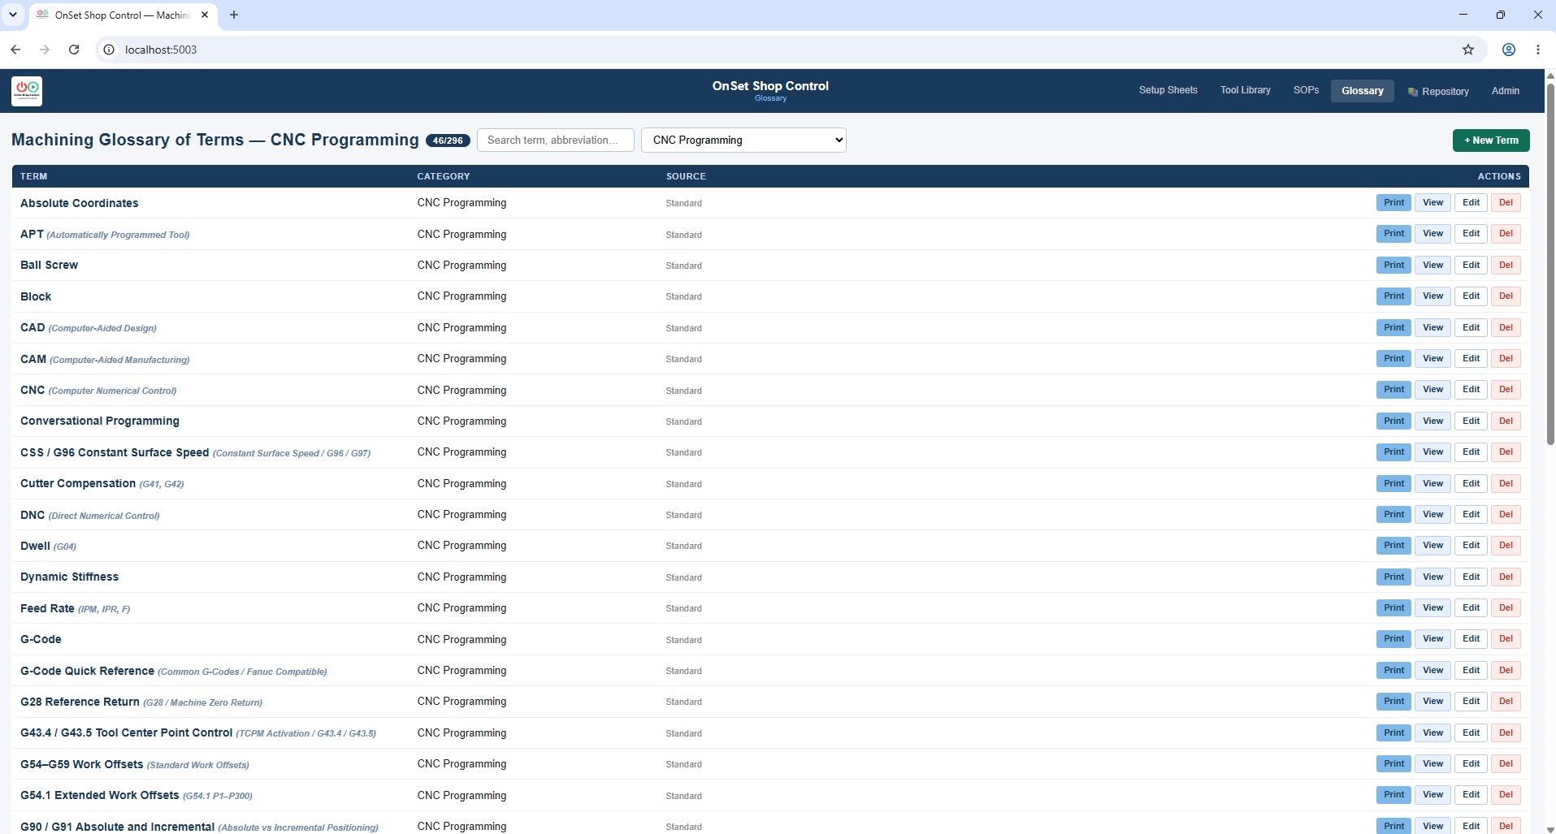Screen dimensions: 1556x834
Task: Print the Absolute Coordinates term
Action: 1393,203
